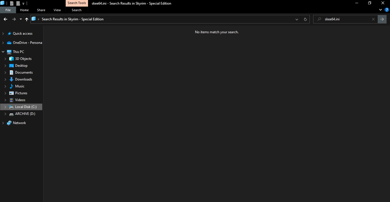Switch to the Share ribbon tab
Viewport: 390px width, 202px height.
pos(41,10)
